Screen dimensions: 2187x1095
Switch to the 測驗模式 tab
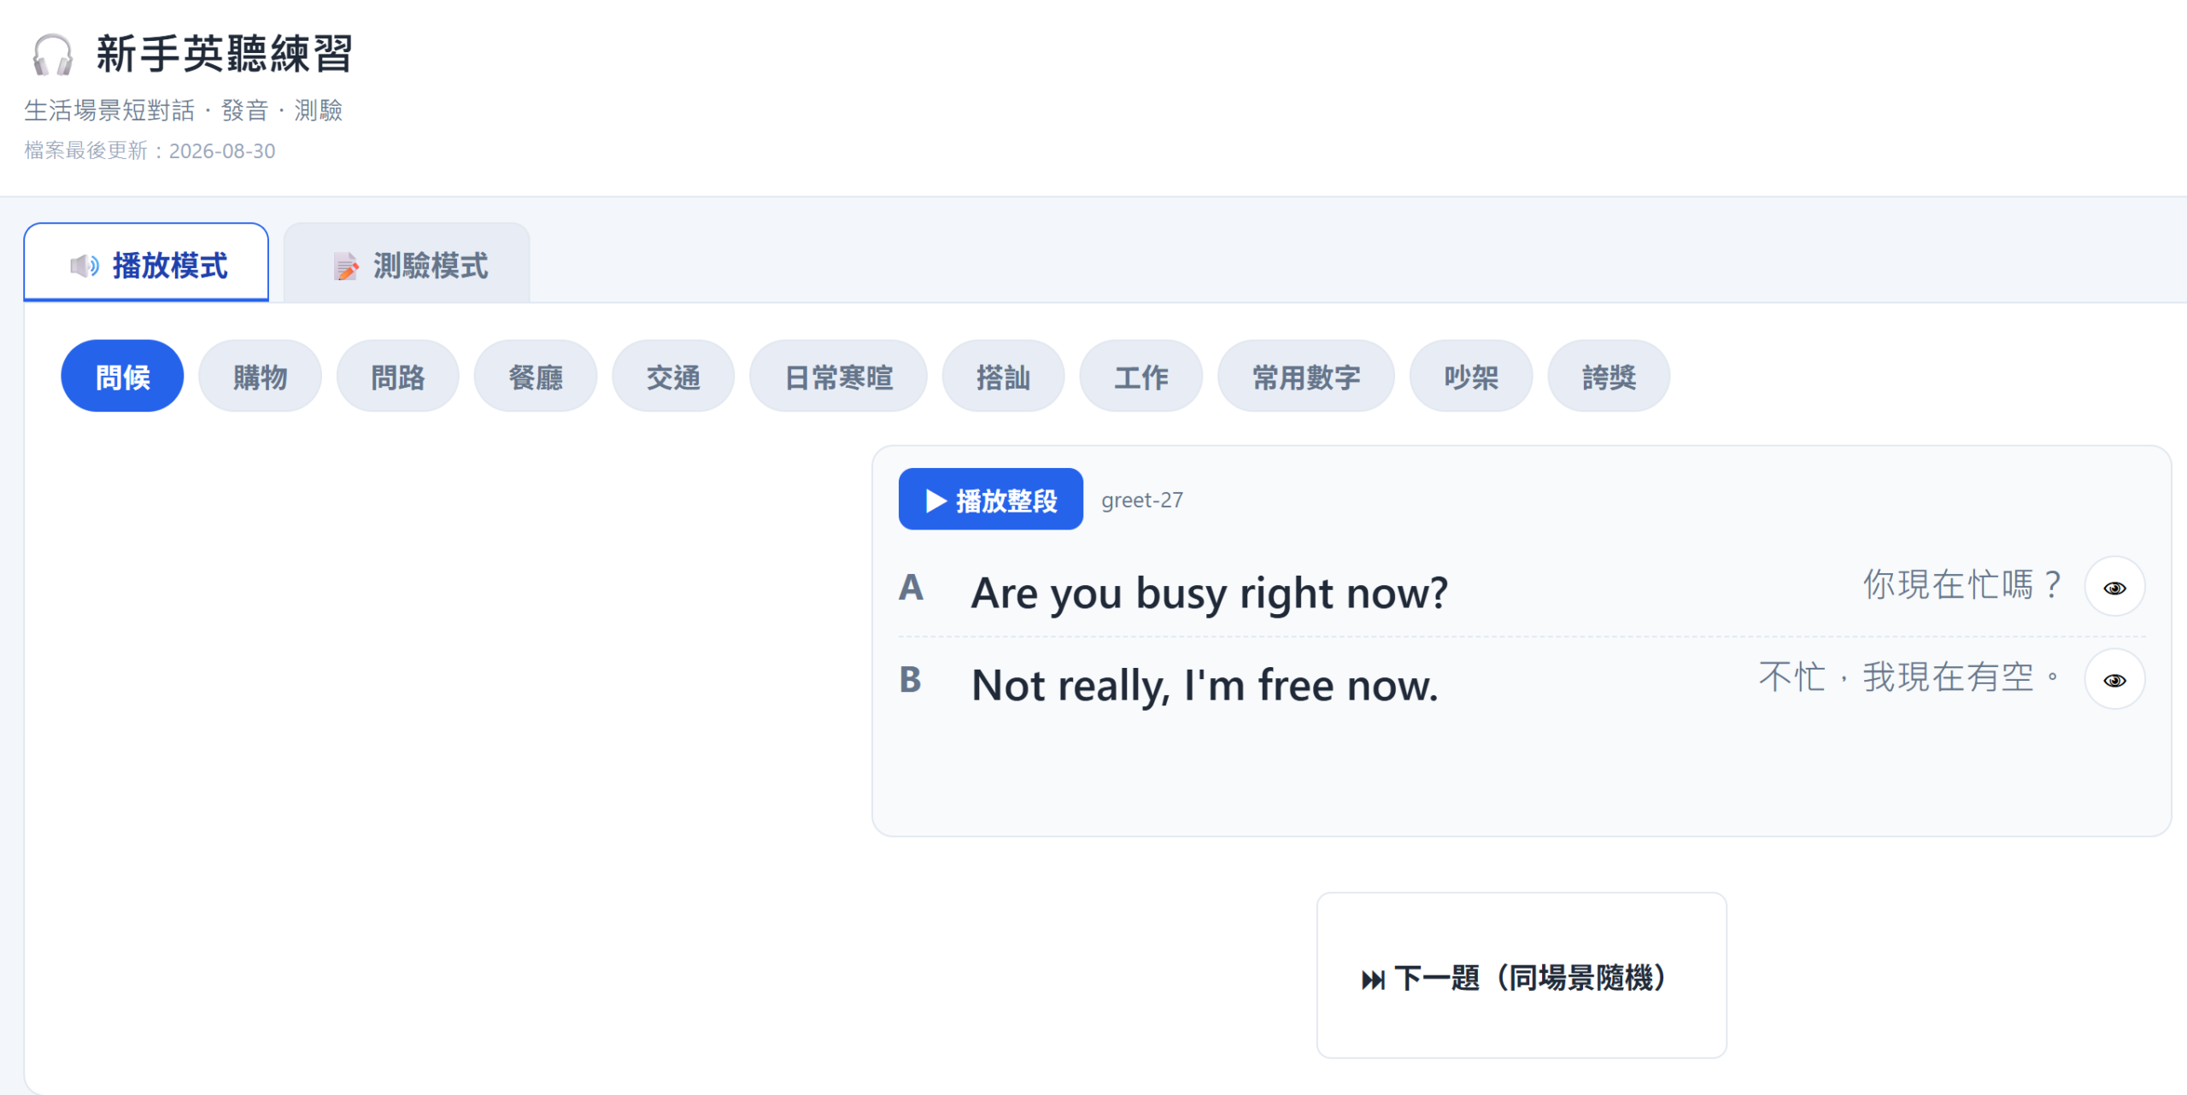pos(407,264)
